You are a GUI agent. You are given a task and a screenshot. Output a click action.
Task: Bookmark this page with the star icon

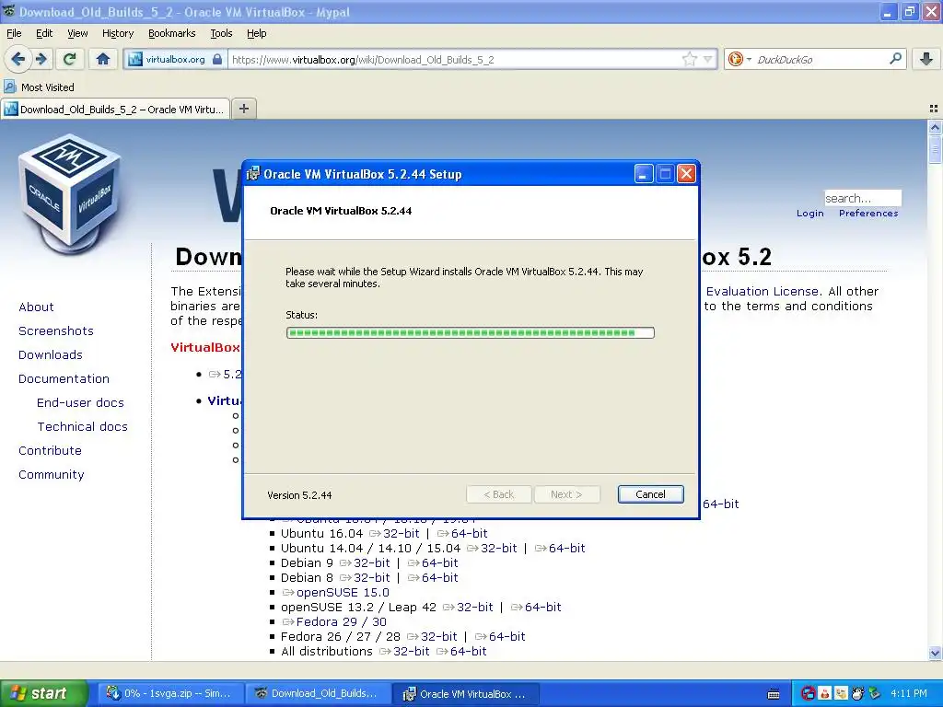pyautogui.click(x=689, y=59)
